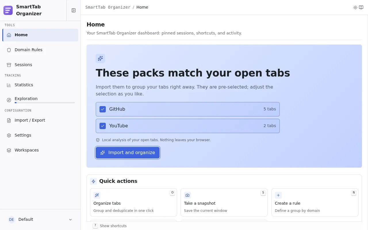Viewport: 368px width, 230px height.
Task: Click the shield icon beside Local analysis
Action: tap(98, 140)
